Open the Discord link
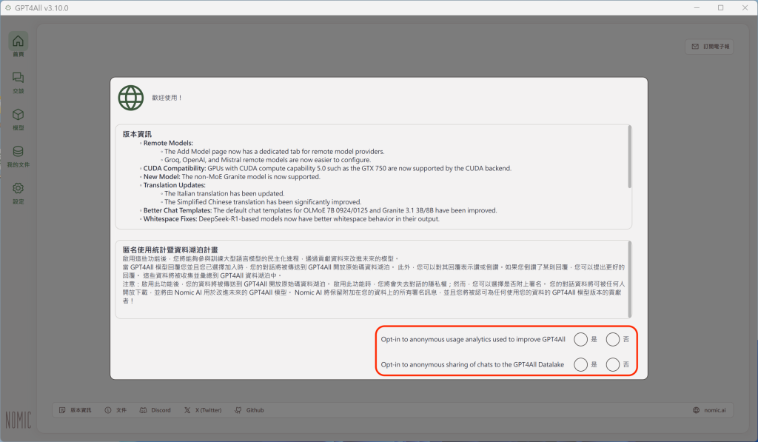Image resolution: width=758 pixels, height=442 pixels. 155,410
